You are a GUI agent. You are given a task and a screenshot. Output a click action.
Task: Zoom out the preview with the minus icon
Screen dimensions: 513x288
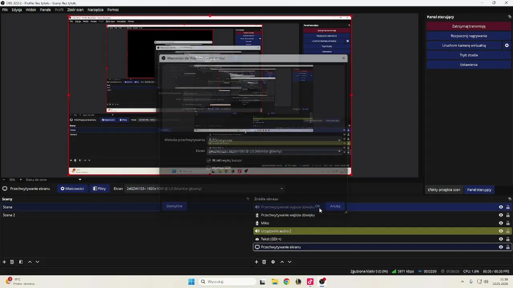(4, 180)
